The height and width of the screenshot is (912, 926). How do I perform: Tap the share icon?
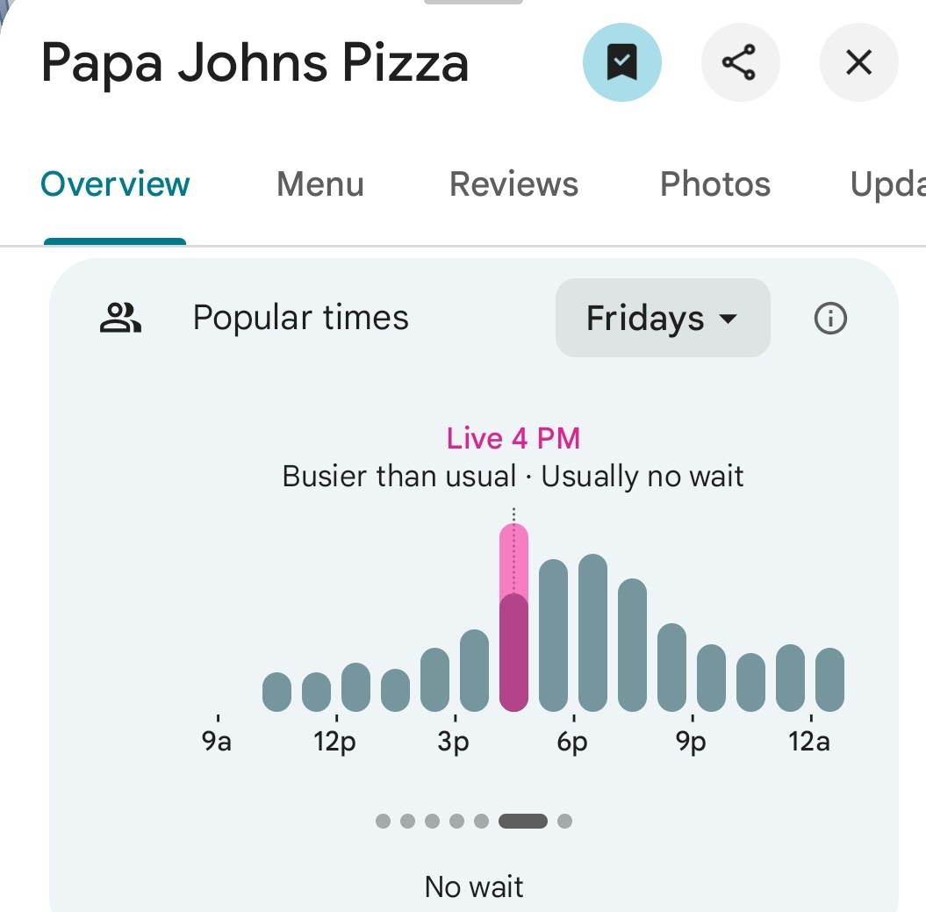[739, 63]
